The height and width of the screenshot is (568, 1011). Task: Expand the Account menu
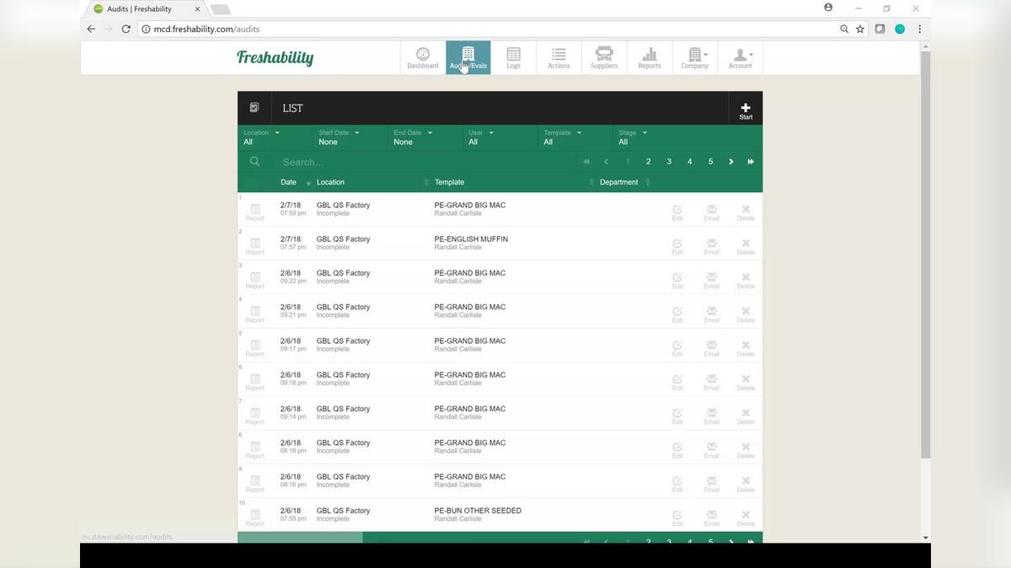point(741,58)
